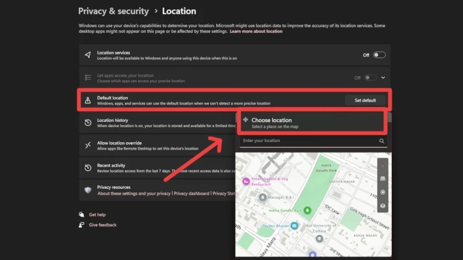Click the Manager R.B.I gray map marker

(x=263, y=197)
